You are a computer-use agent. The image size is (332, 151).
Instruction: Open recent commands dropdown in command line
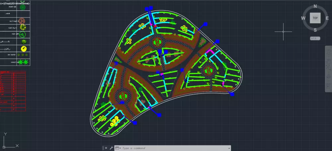pos(118,148)
